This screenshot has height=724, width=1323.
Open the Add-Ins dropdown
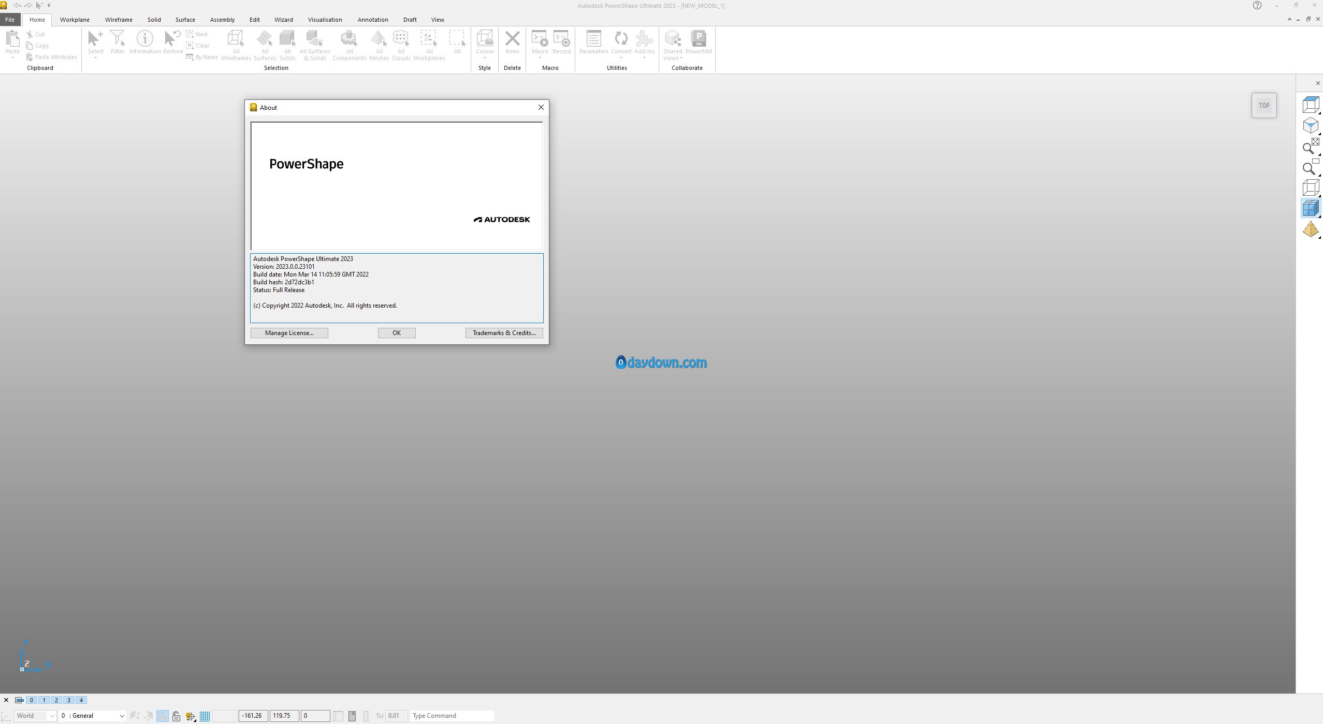pyautogui.click(x=644, y=57)
